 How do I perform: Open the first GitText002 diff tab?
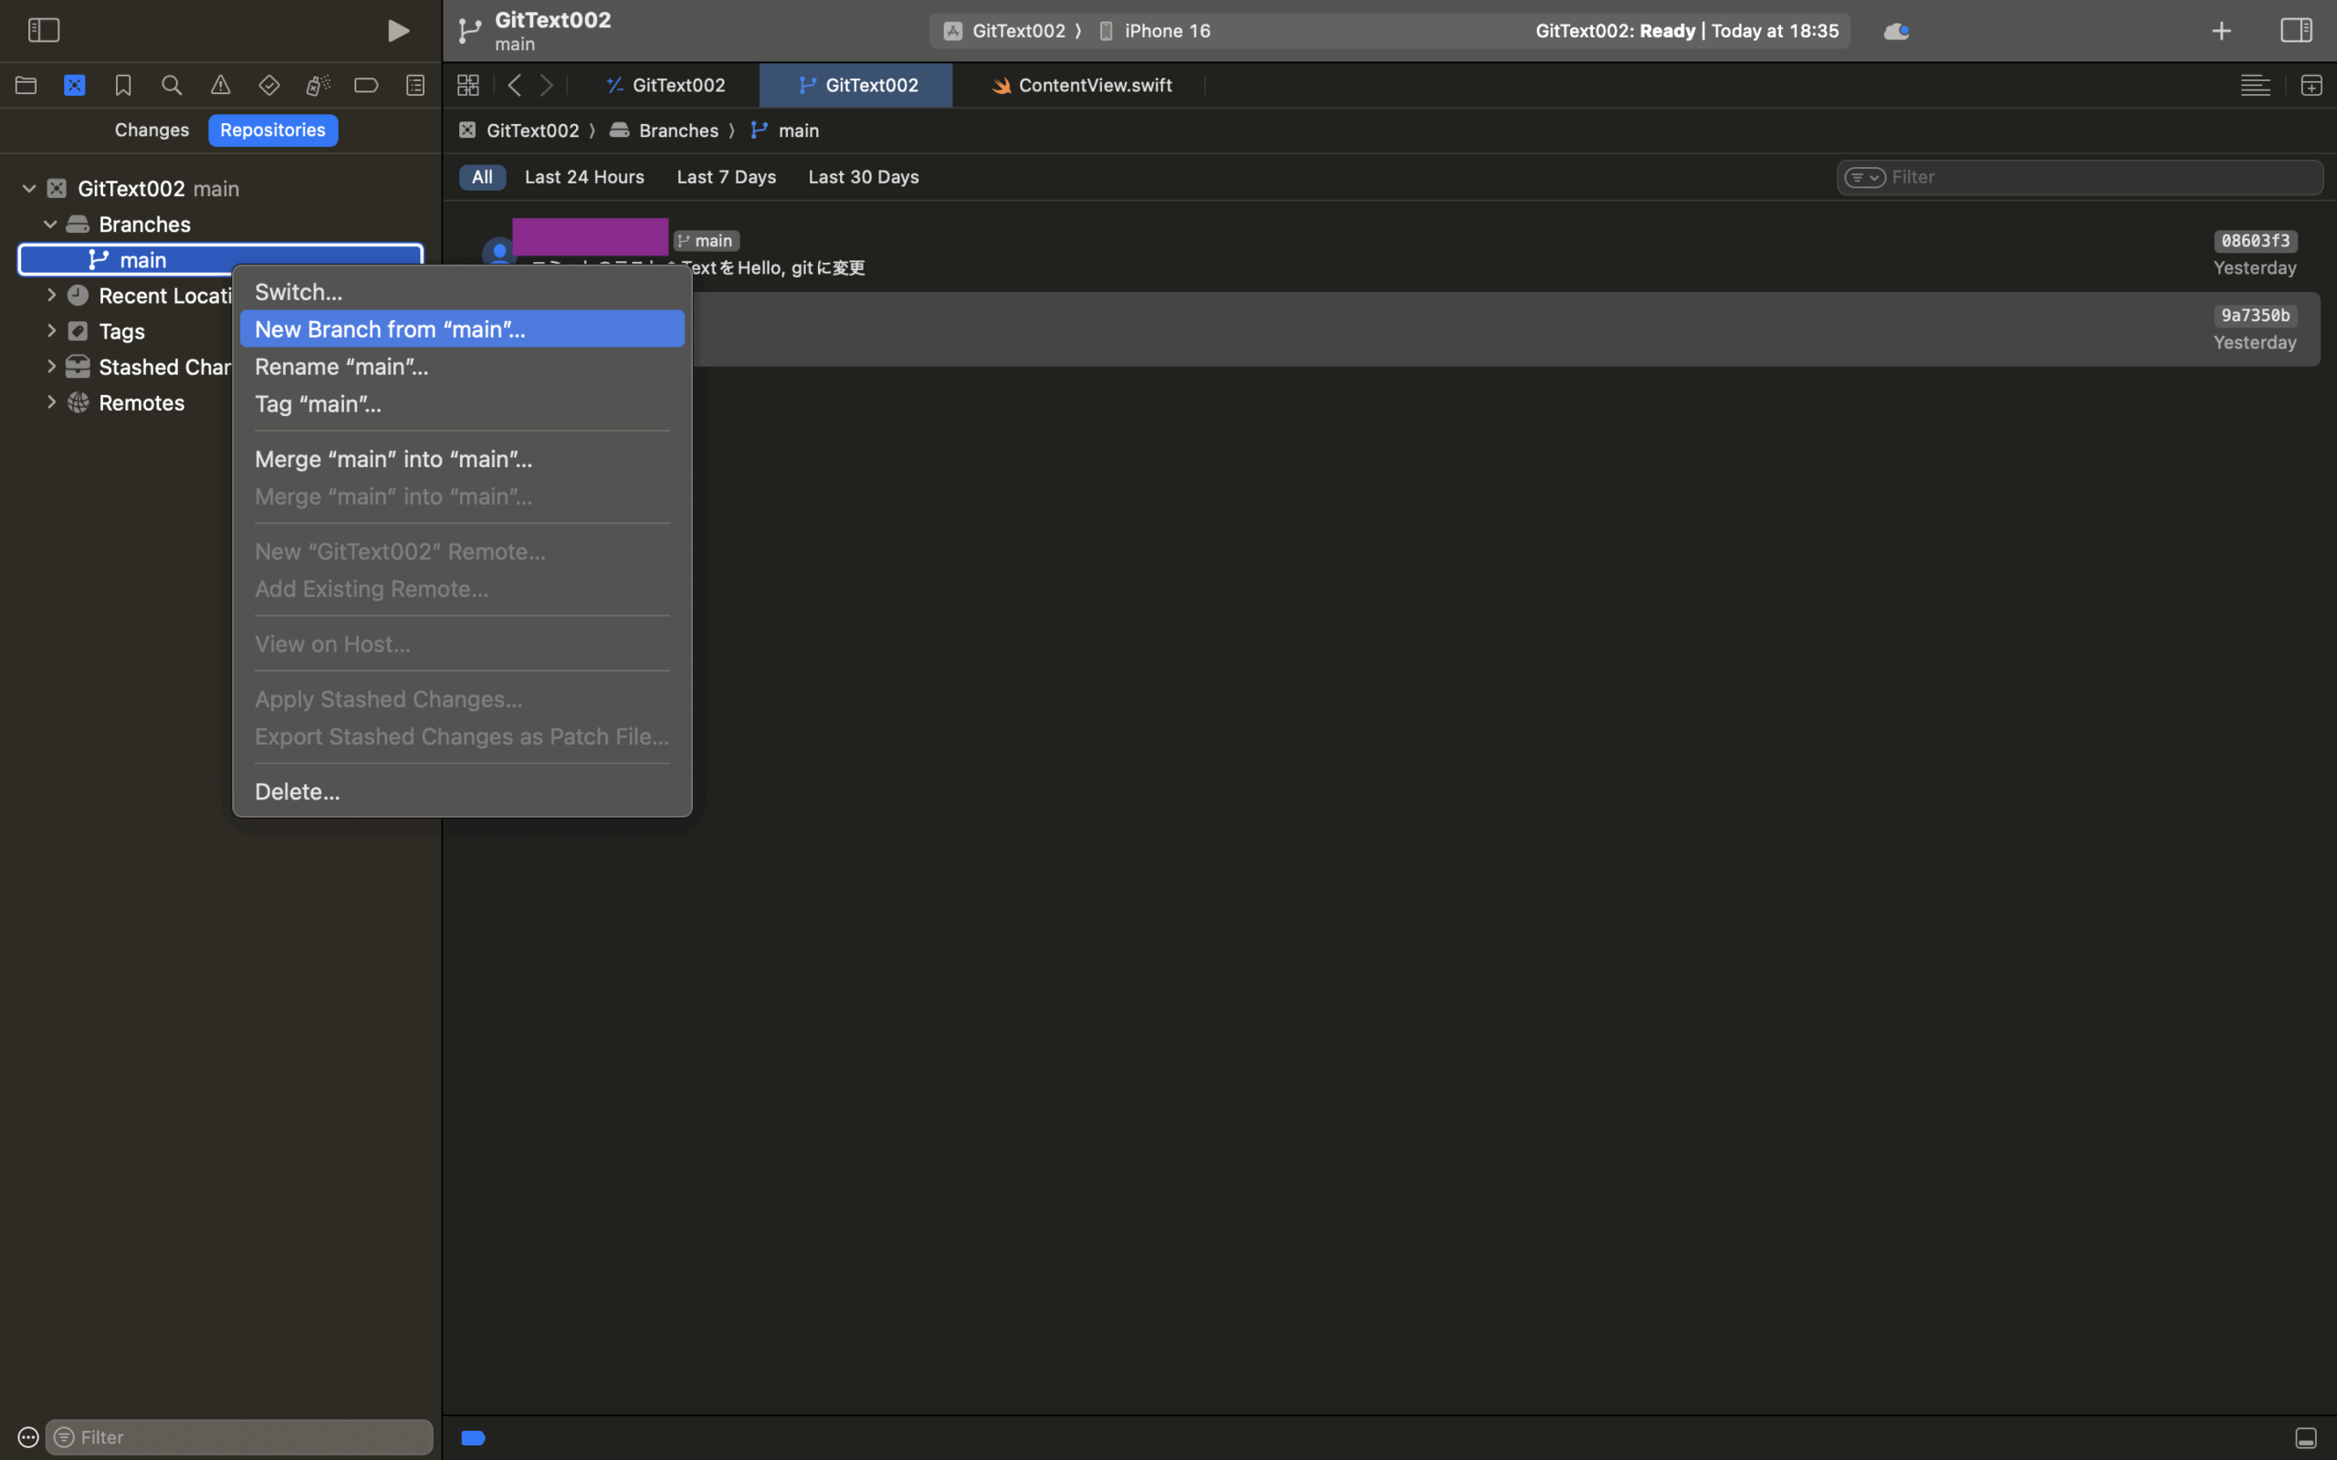(665, 85)
